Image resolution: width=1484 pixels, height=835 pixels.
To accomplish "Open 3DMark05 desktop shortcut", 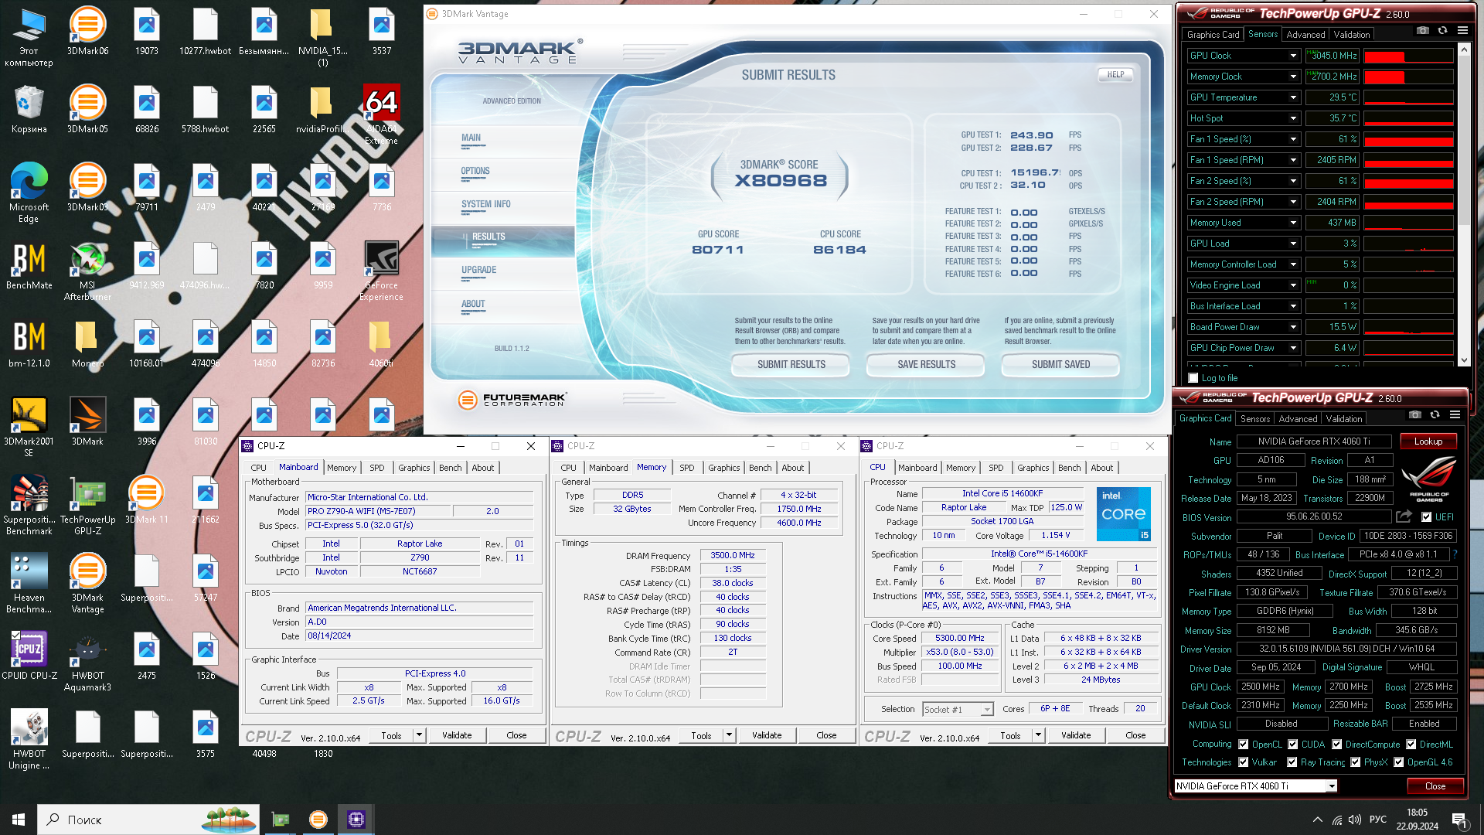I will [x=87, y=109].
